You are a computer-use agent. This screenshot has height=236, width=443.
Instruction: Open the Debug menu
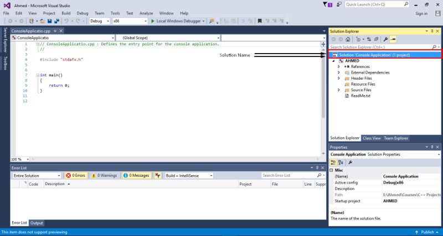tap(83, 13)
